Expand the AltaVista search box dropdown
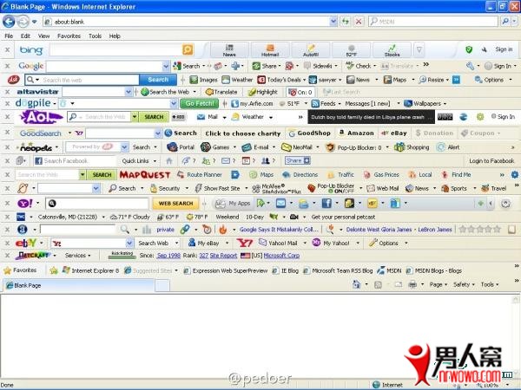521x390 pixels. pyautogui.click(x=129, y=92)
